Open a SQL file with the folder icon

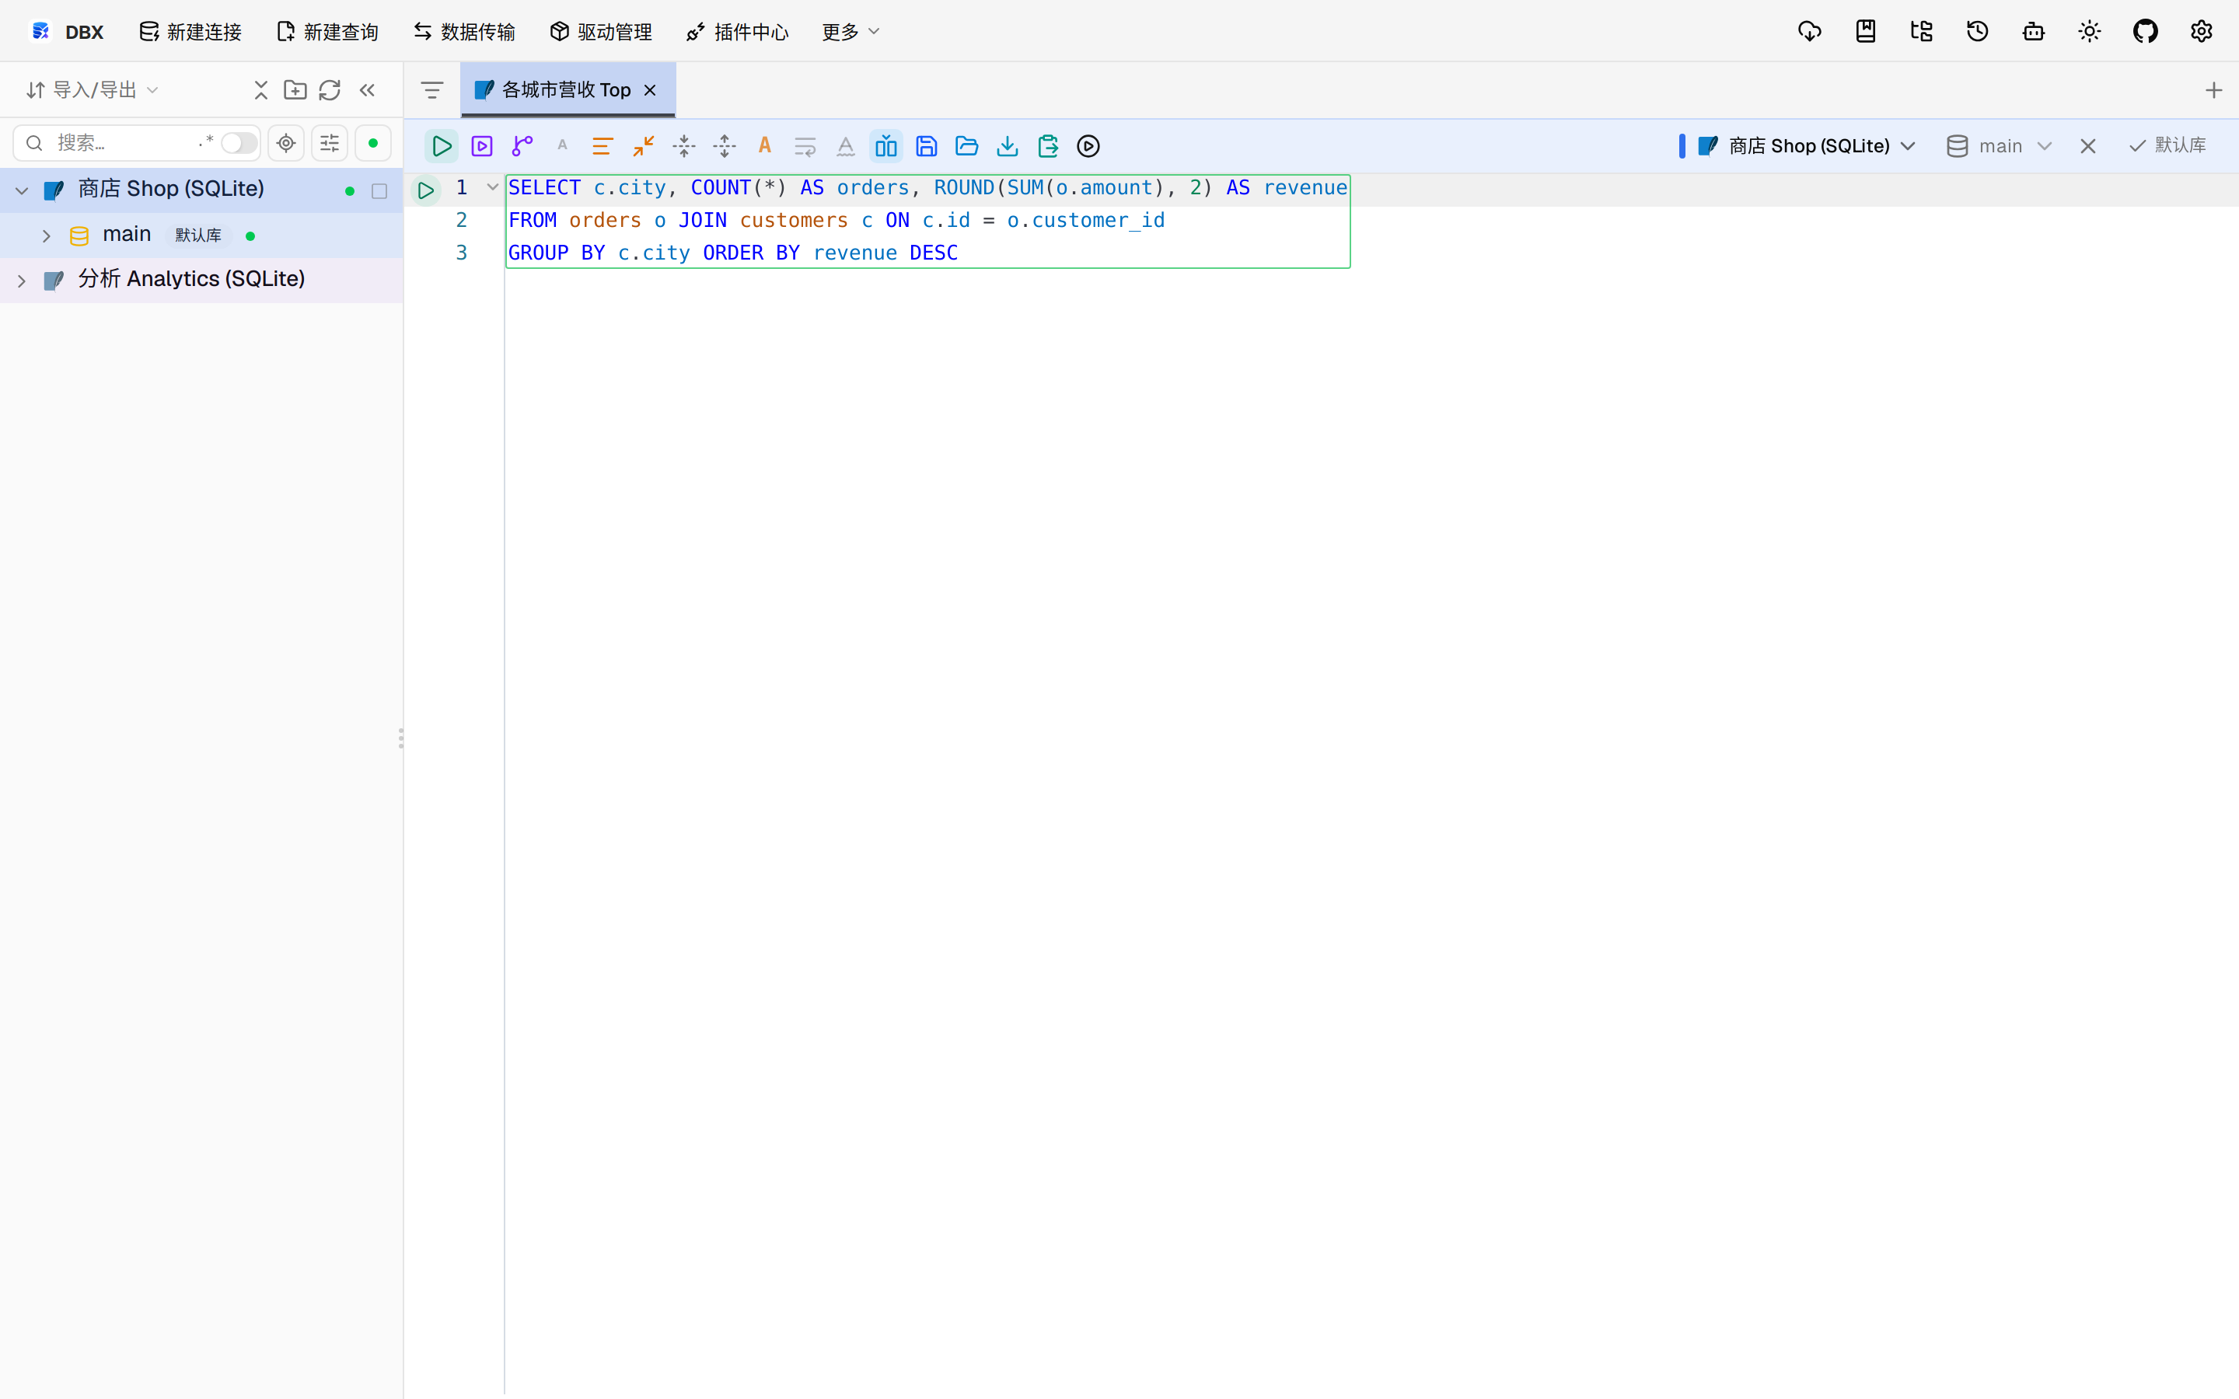[x=967, y=146]
